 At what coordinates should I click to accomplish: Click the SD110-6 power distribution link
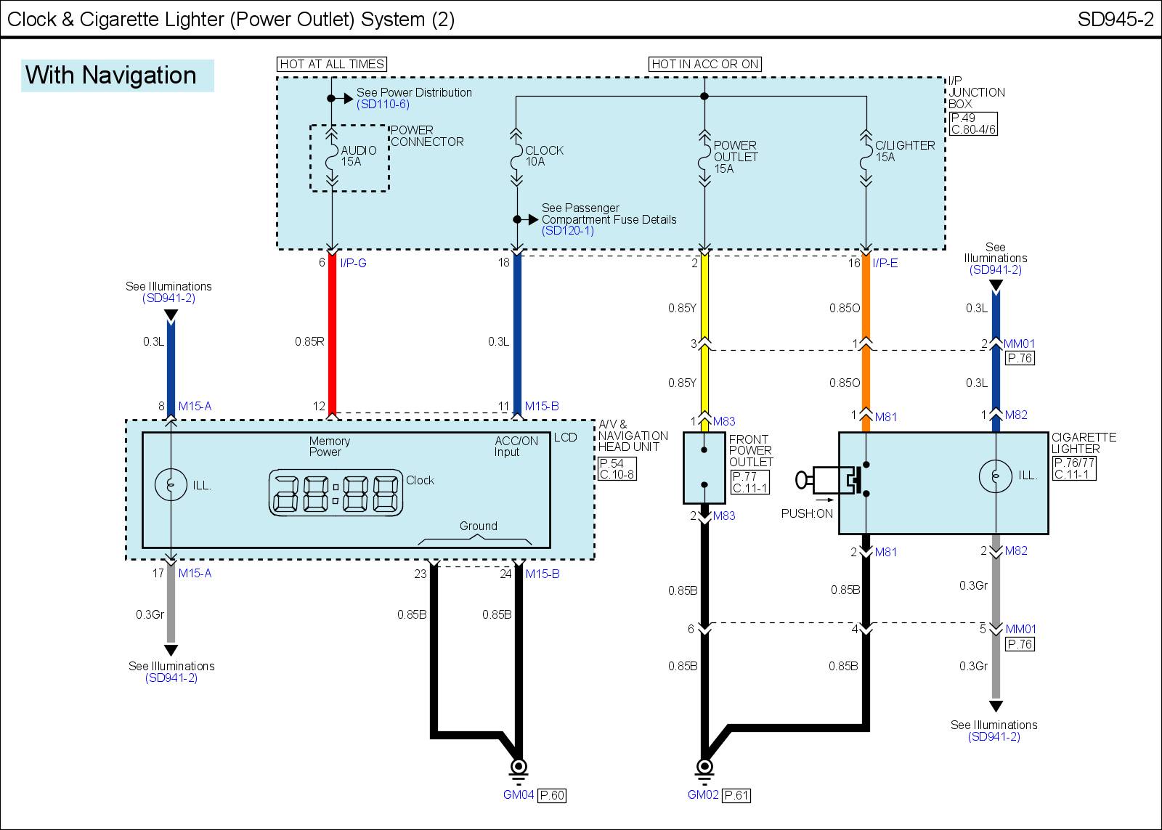(383, 105)
